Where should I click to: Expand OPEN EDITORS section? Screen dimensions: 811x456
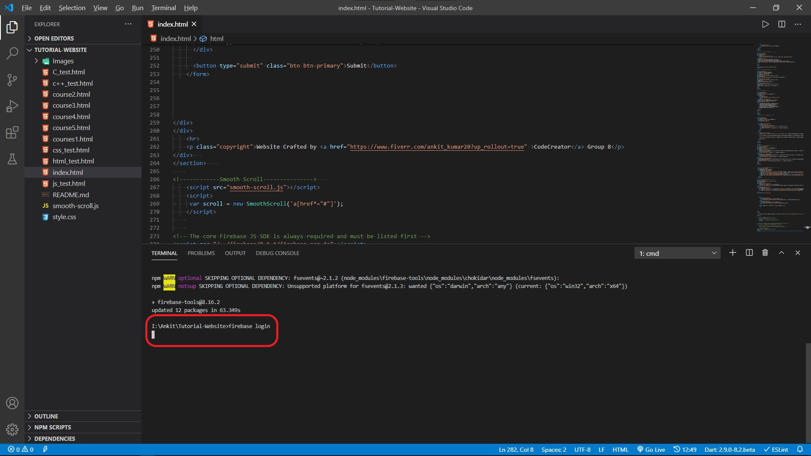83,38
